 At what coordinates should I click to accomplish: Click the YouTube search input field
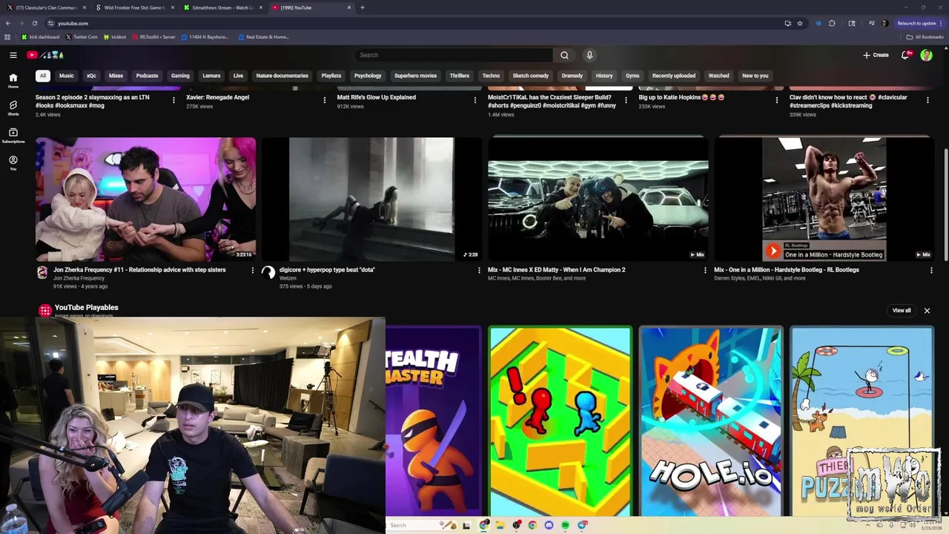(x=454, y=55)
